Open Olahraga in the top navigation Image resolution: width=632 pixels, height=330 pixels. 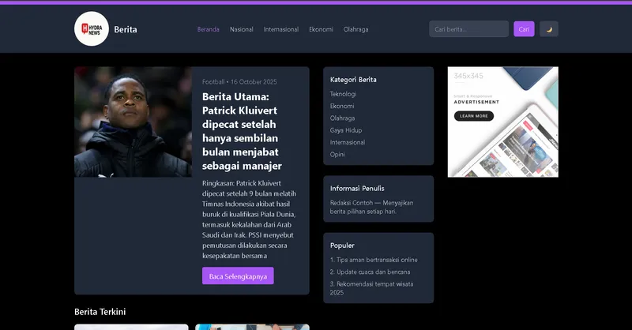click(x=355, y=29)
